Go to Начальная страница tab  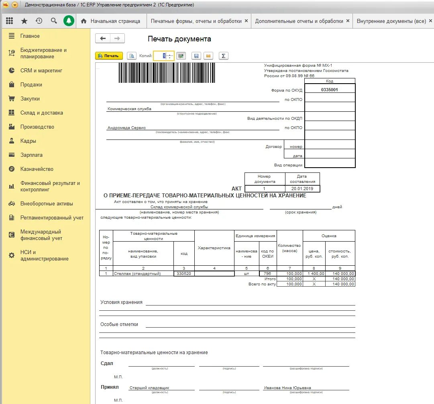[111, 21]
